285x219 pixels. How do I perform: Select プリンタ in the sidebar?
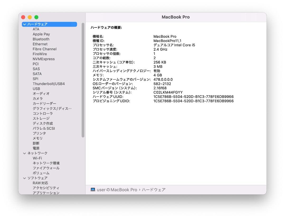coord(39,133)
